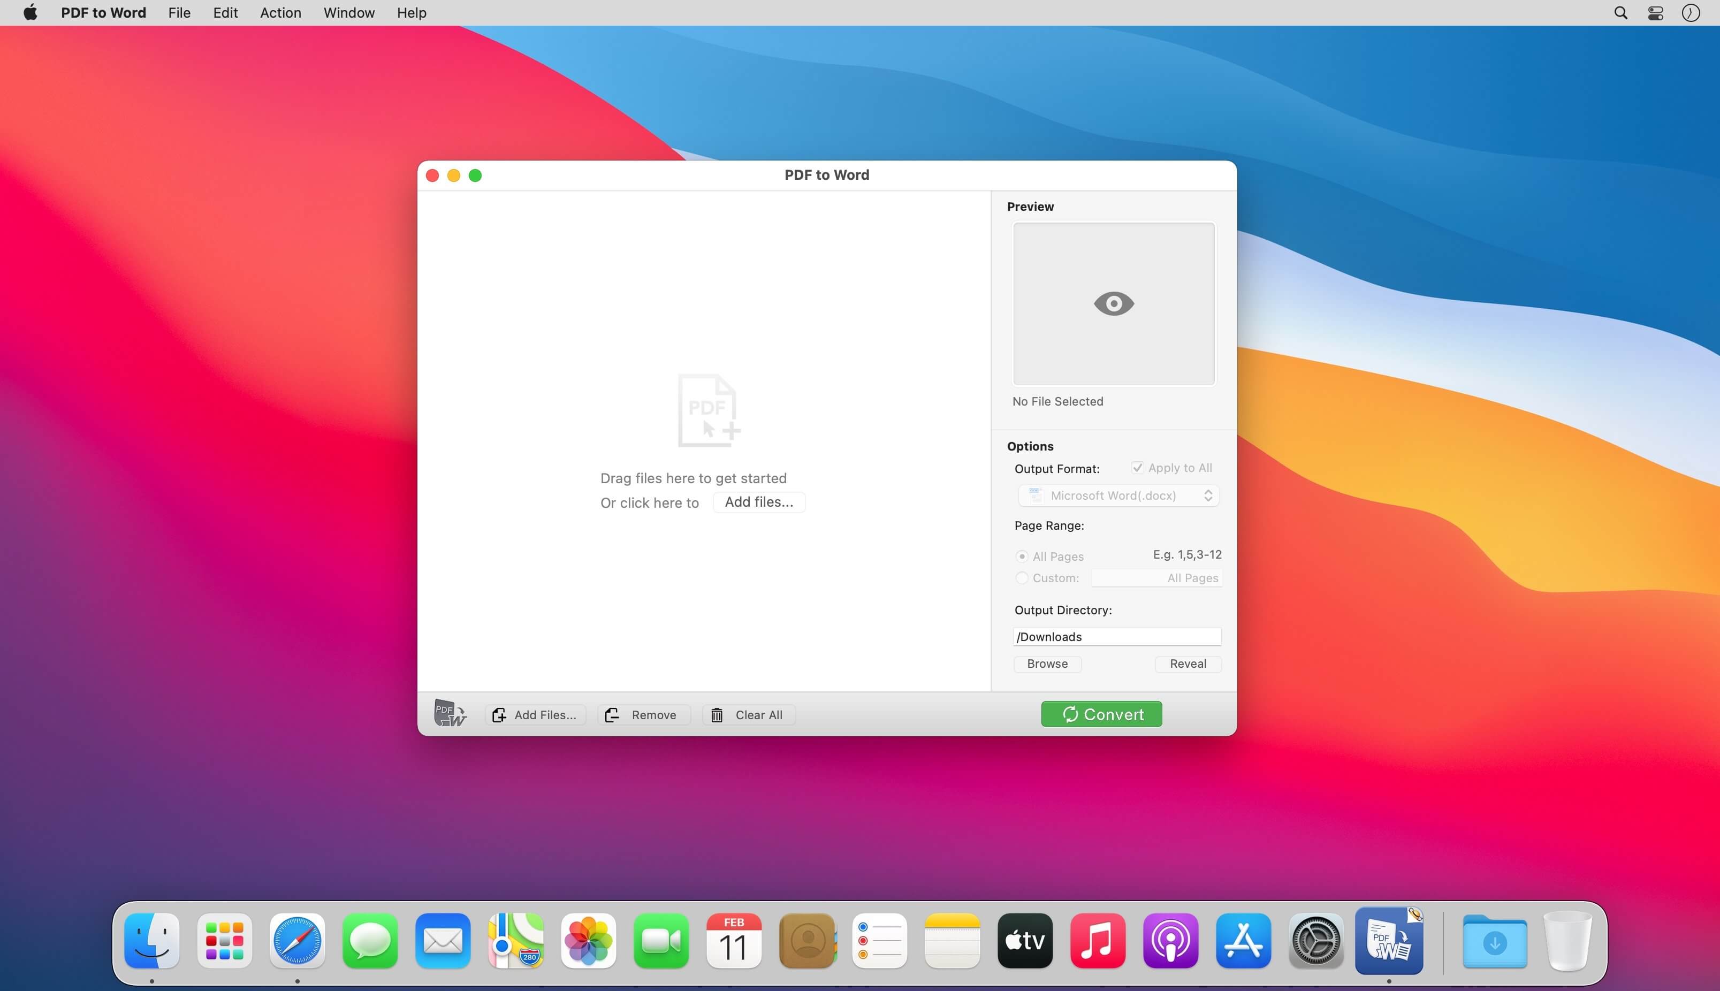Open the Help menu
Screen dimensions: 1720x991
click(411, 13)
